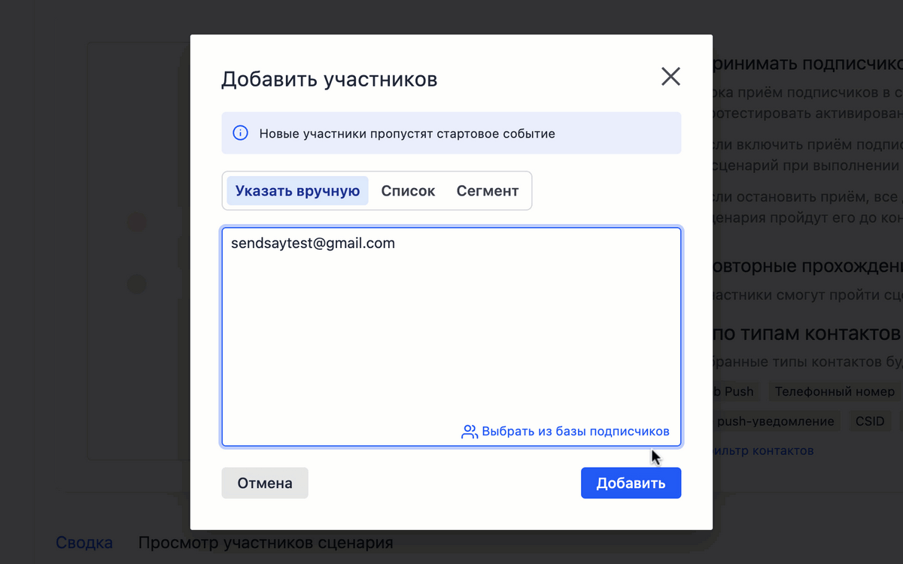
Task: Open the Сводка tab in the background page
Action: pos(84,543)
